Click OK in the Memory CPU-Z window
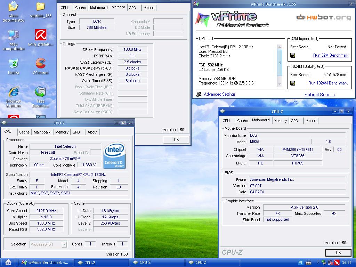 click(176, 140)
